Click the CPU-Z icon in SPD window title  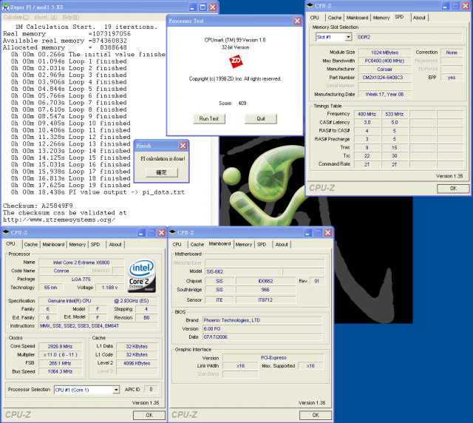coord(310,5)
